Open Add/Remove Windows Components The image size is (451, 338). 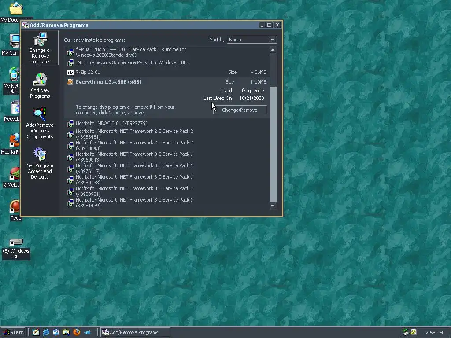click(x=40, y=123)
